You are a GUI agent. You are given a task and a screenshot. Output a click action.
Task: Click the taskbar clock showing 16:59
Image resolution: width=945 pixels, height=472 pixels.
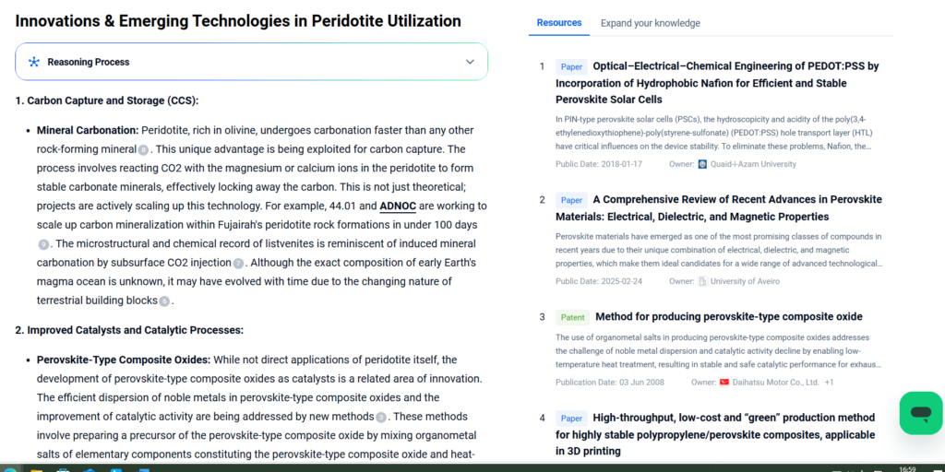907,468
